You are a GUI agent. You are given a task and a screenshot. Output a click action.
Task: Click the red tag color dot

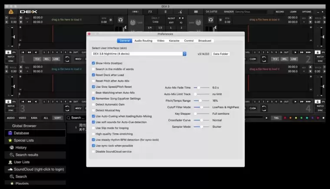285,118
